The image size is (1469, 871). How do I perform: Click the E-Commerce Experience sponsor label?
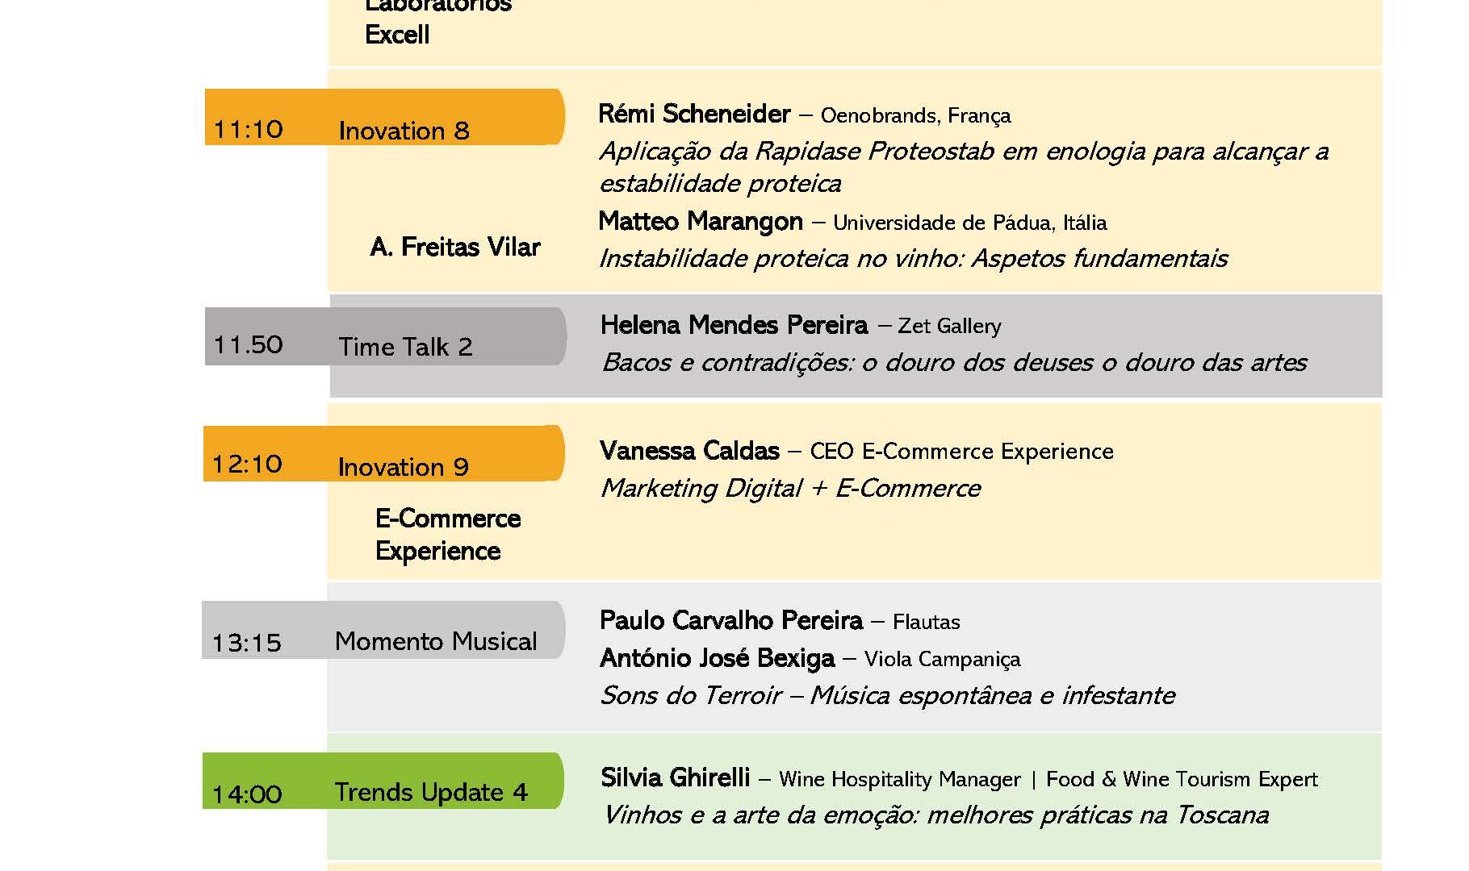[x=448, y=535]
